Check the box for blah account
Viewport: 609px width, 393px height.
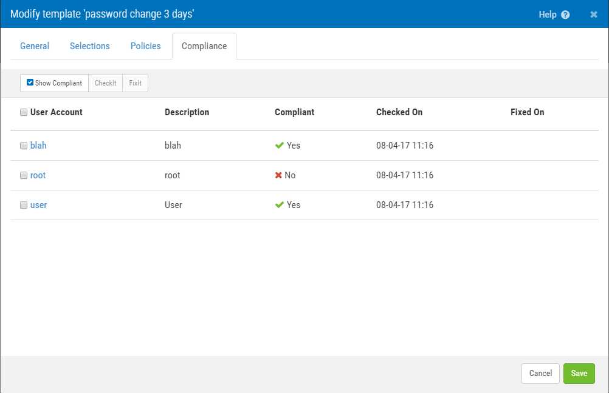tap(24, 146)
